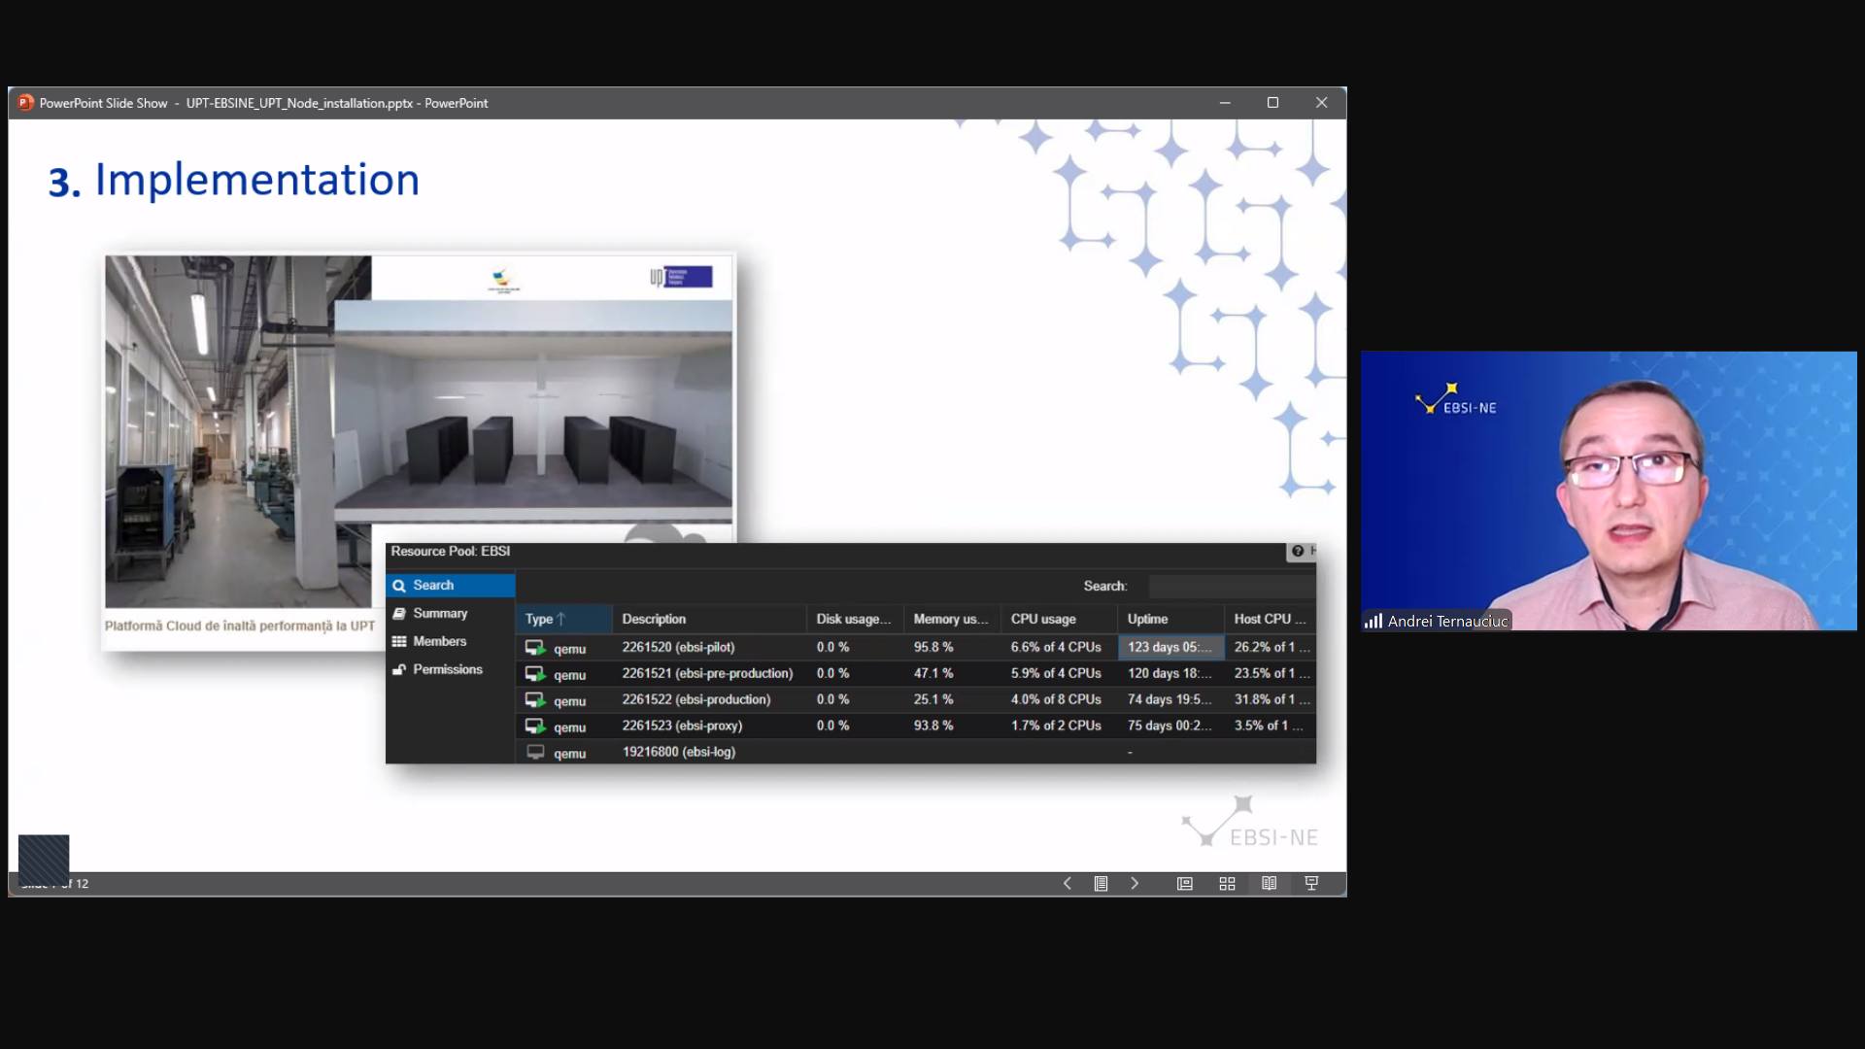This screenshot has height=1049, width=1865.
Task: Switch to Reading view icon
Action: click(x=1269, y=883)
